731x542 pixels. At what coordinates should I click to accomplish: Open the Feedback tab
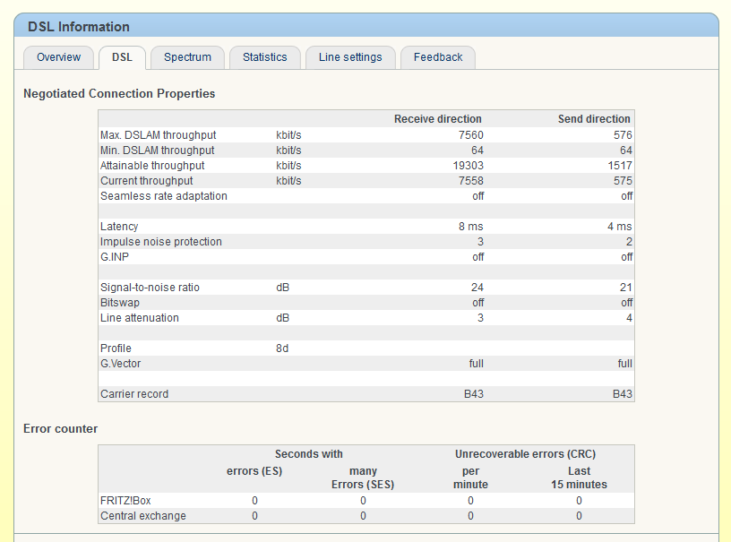pyautogui.click(x=438, y=57)
